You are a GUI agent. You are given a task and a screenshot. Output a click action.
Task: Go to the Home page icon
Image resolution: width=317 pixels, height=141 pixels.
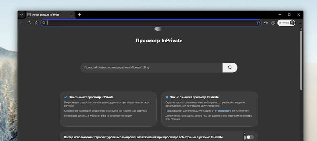36,23
